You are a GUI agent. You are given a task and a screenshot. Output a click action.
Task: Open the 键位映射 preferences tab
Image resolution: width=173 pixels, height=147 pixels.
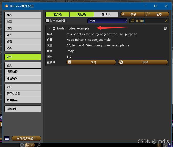point(23,79)
